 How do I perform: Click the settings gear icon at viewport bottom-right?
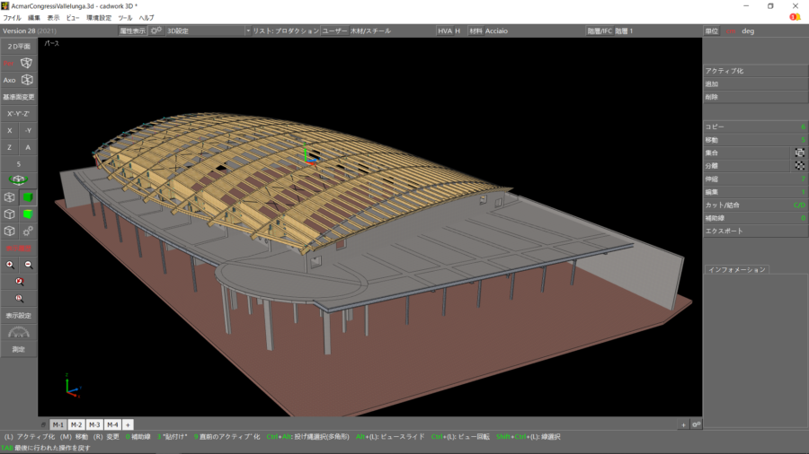pos(696,423)
